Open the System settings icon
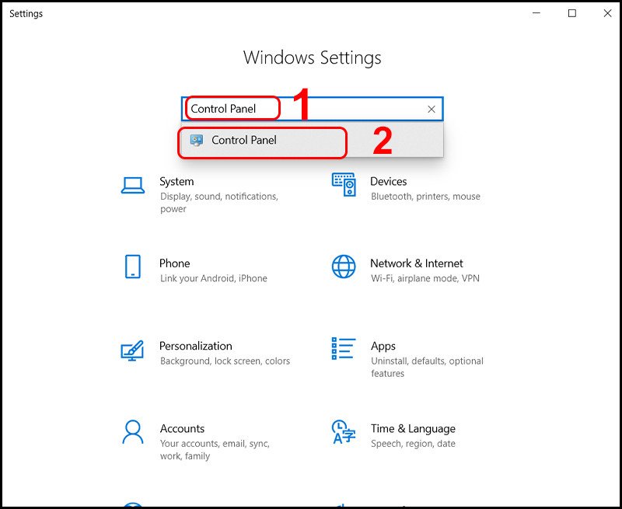 [131, 187]
